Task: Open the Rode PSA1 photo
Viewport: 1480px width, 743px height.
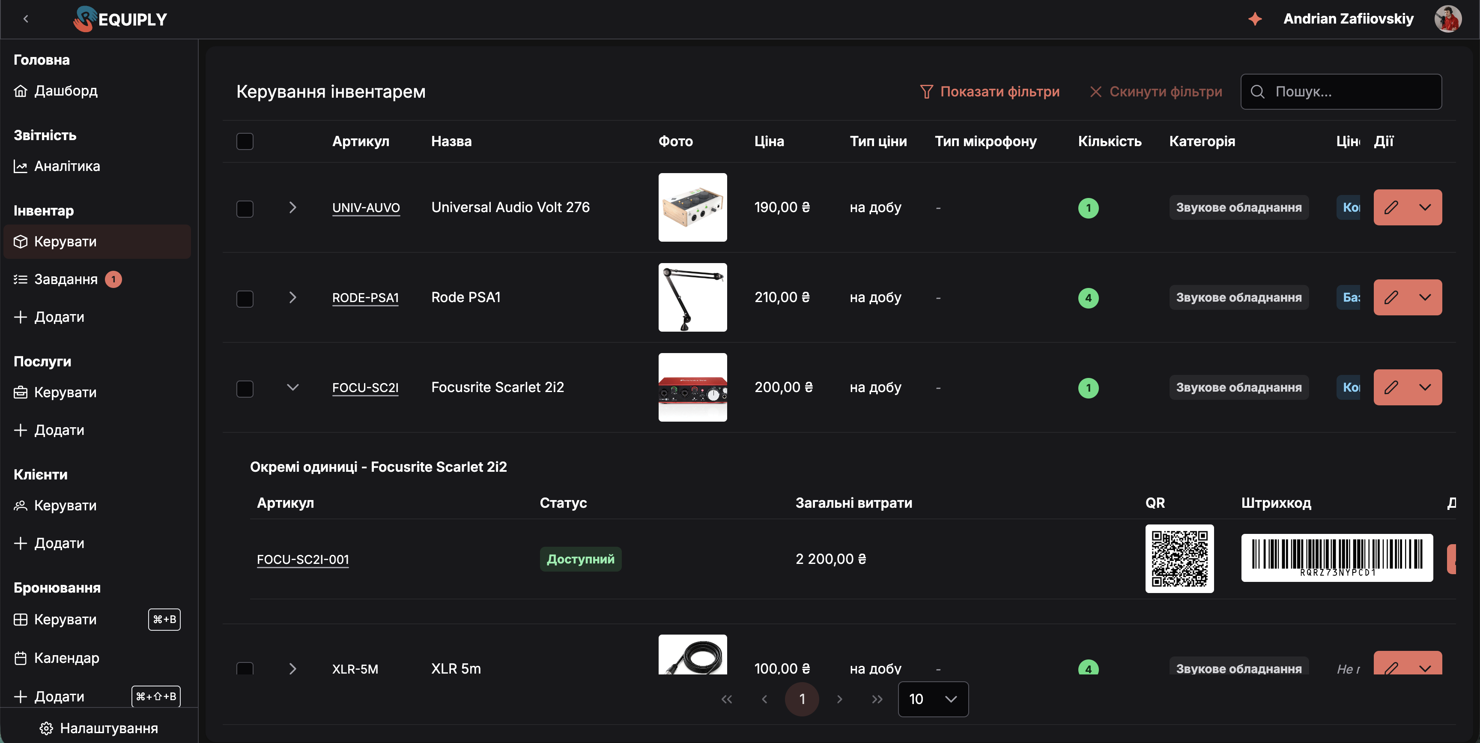Action: pos(692,297)
